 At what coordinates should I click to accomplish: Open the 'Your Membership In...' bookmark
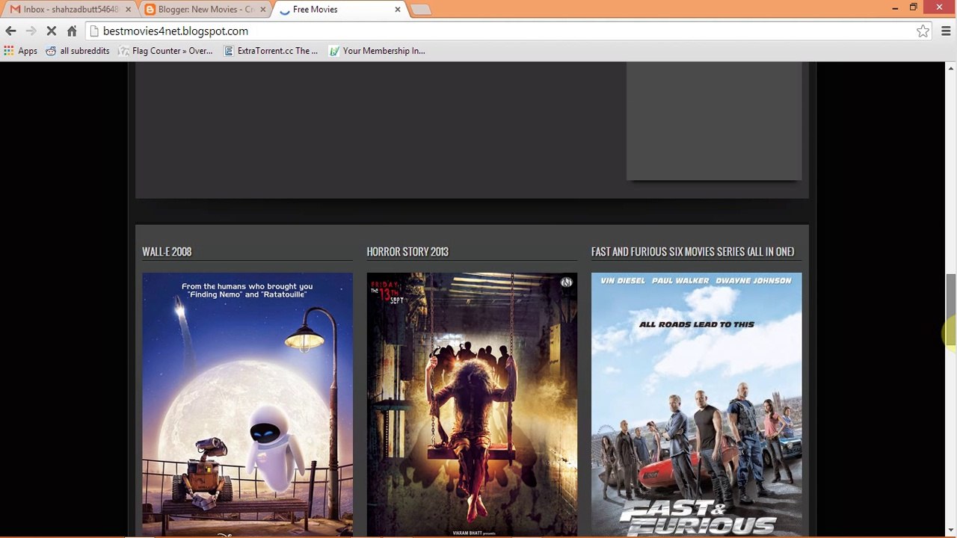(x=377, y=51)
